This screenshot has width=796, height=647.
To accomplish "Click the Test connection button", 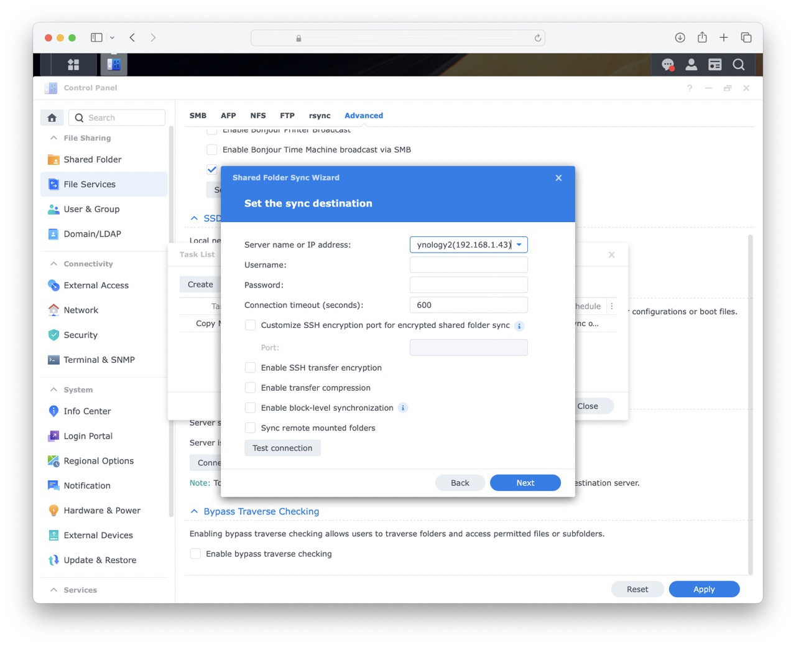I will 282,447.
